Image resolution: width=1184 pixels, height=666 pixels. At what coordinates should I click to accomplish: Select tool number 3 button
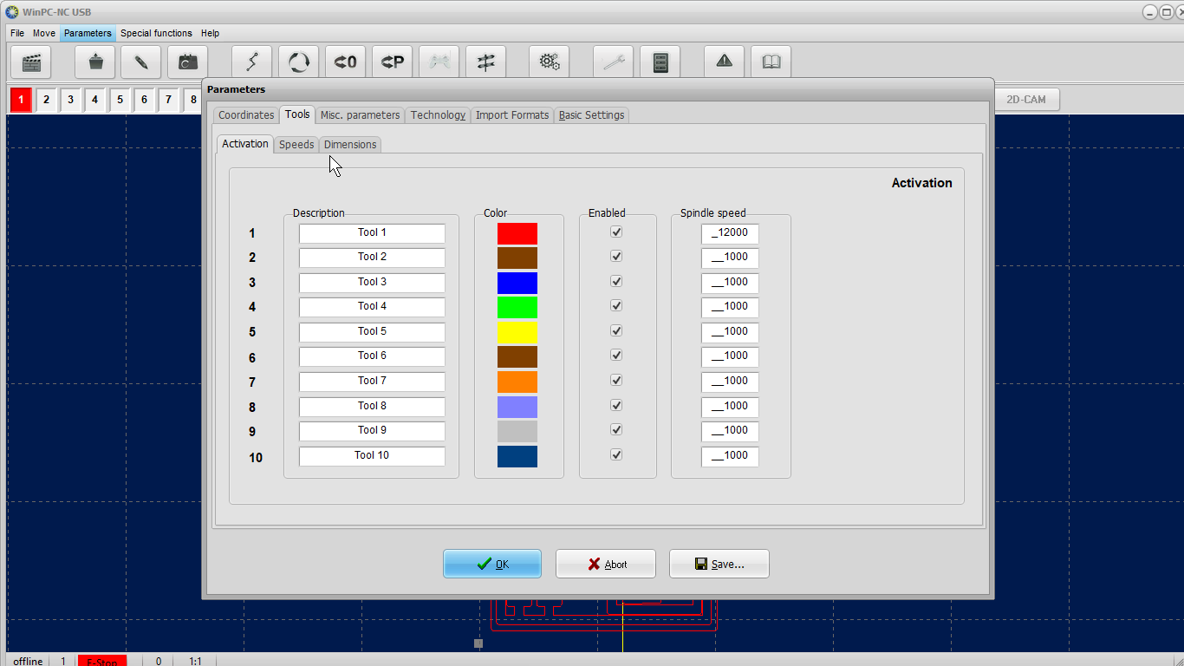(70, 100)
